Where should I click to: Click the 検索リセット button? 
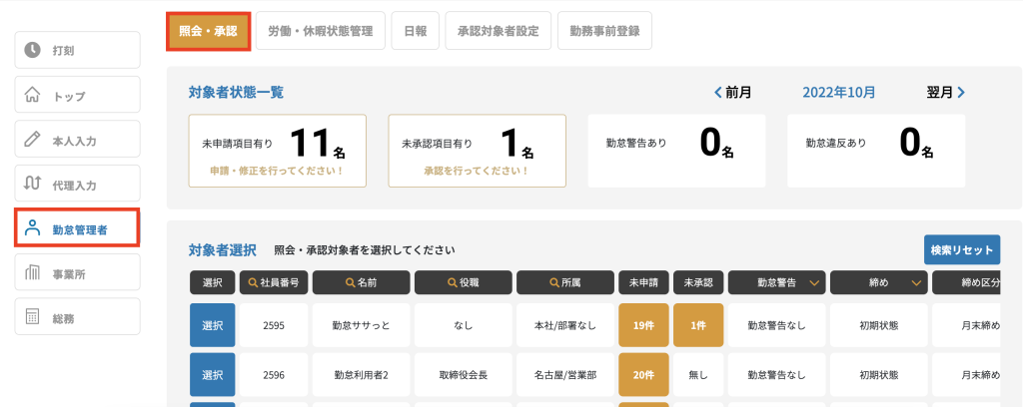click(962, 249)
